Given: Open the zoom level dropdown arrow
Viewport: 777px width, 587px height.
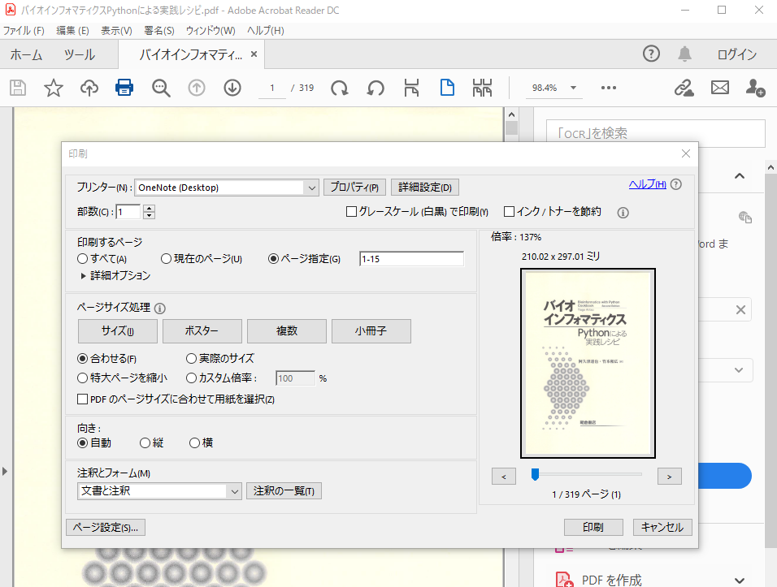Looking at the screenshot, I should pyautogui.click(x=573, y=88).
